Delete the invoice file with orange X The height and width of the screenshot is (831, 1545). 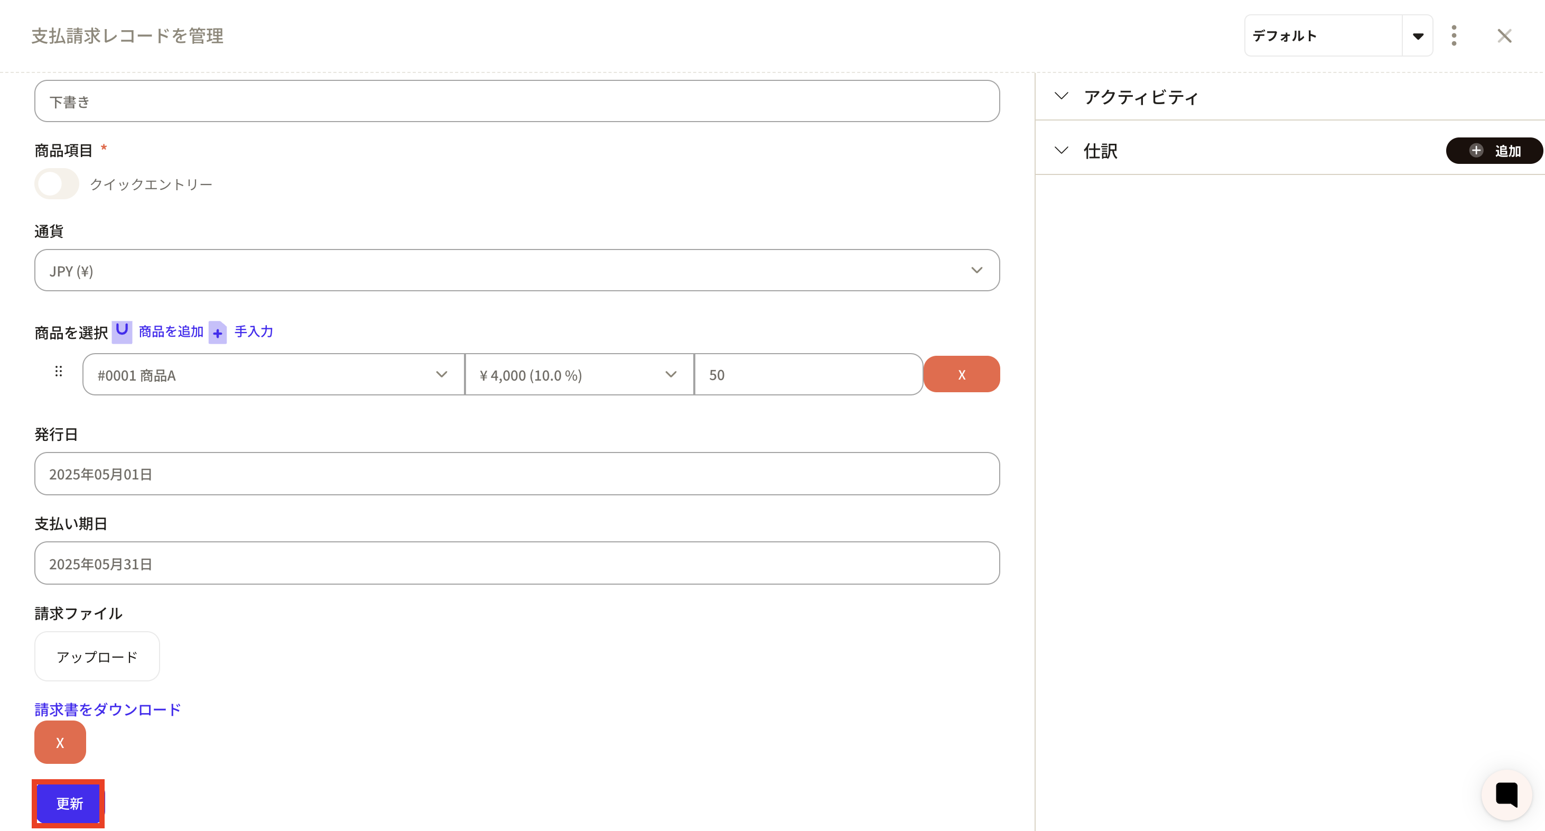60,742
